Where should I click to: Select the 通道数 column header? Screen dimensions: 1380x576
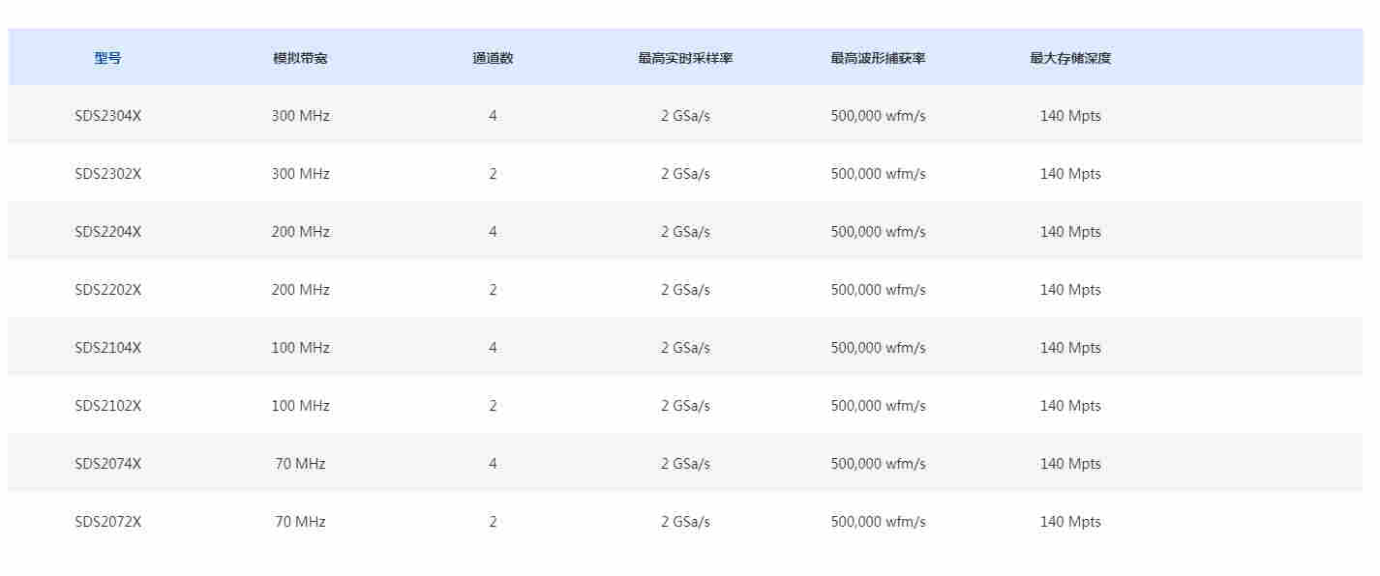pyautogui.click(x=493, y=58)
